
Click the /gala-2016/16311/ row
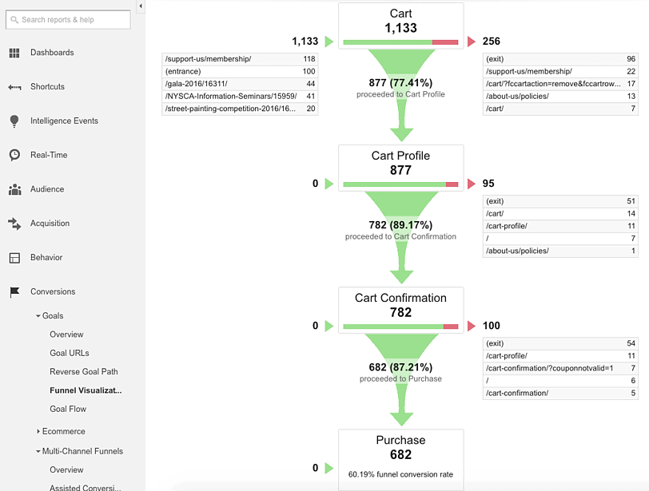tap(240, 84)
